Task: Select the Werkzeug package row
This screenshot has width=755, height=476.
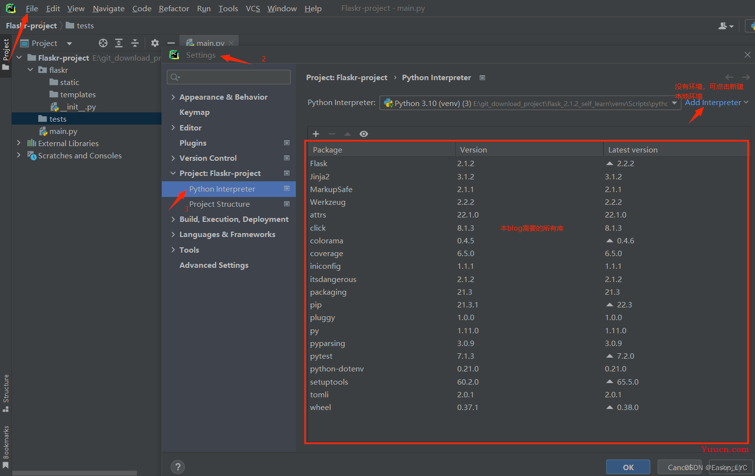Action: tap(527, 202)
